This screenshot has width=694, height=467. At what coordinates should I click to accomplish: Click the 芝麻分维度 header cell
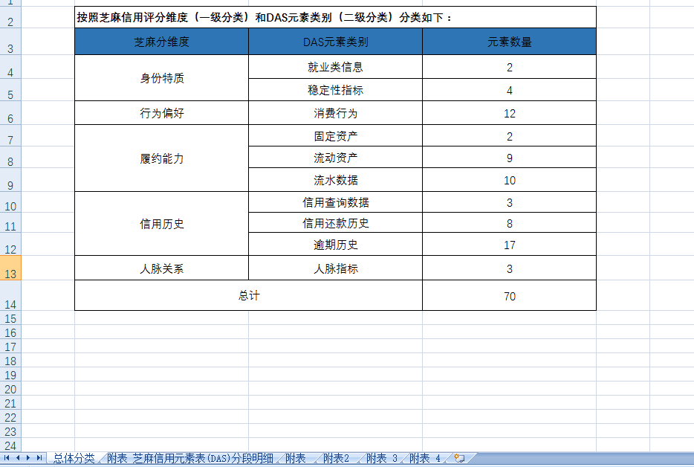161,42
